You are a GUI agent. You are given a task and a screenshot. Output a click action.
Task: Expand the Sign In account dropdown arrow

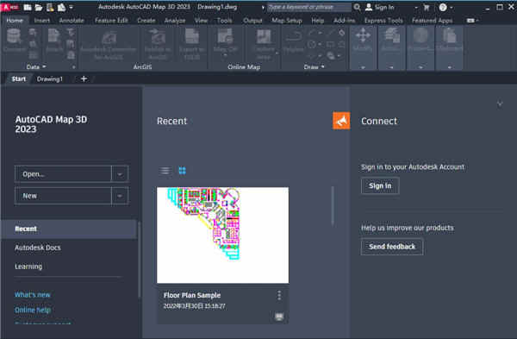(x=416, y=7)
